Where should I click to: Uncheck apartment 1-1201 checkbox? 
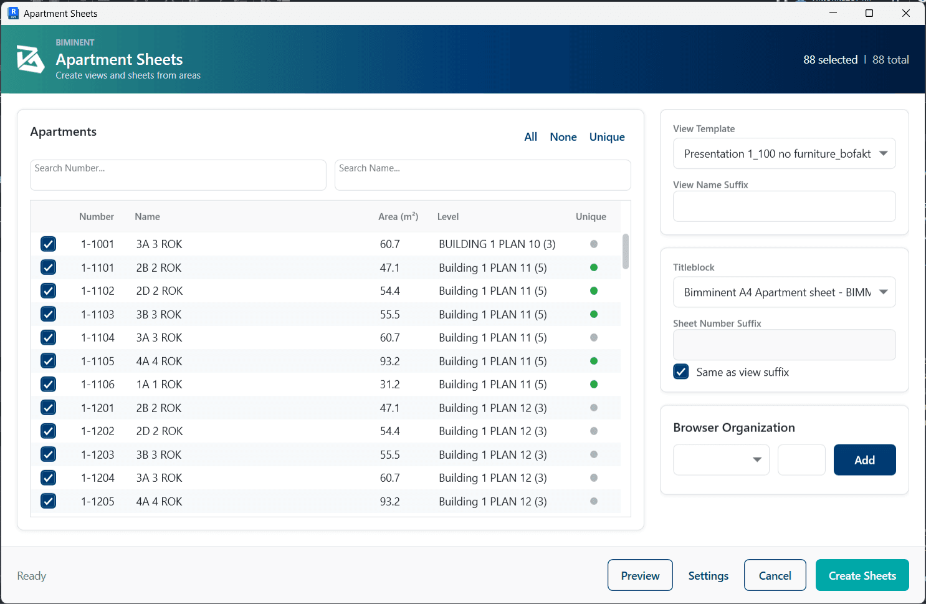[x=48, y=408]
